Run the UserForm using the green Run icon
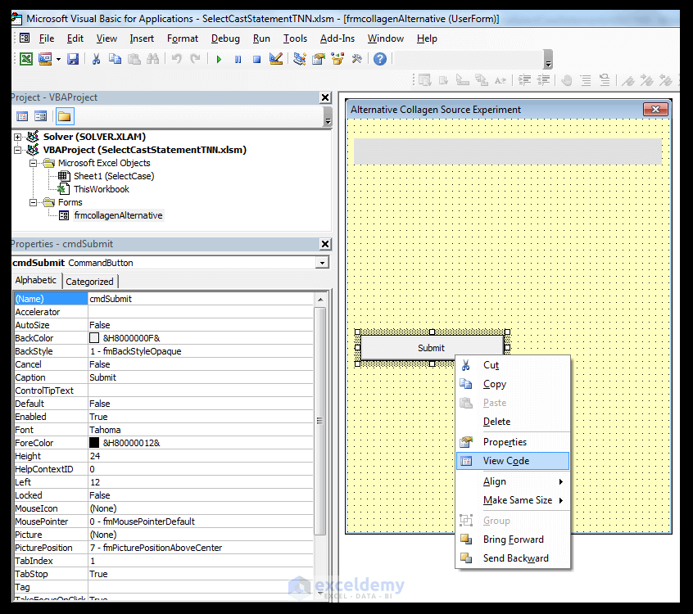Screen dimensions: 693x614 pyautogui.click(x=218, y=59)
